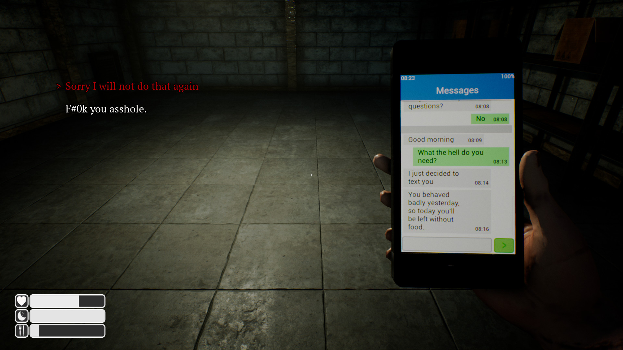Click the Messages app header icon
This screenshot has width=623, height=350.
pos(456,90)
